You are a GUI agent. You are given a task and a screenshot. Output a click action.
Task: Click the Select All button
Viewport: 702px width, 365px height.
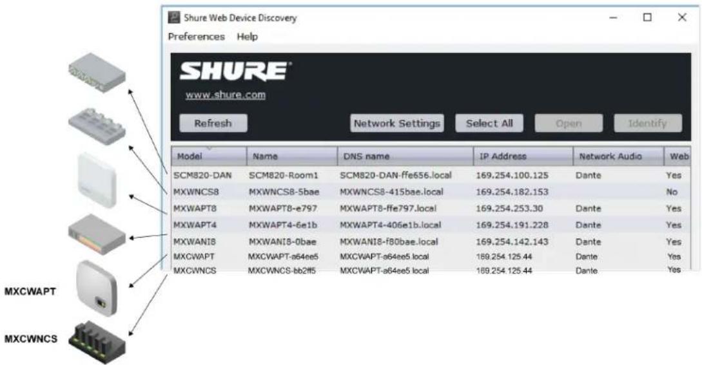(489, 123)
